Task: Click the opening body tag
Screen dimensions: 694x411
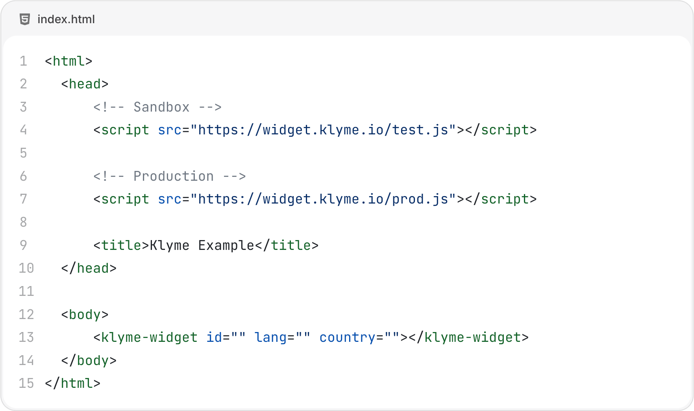Action: (85, 314)
